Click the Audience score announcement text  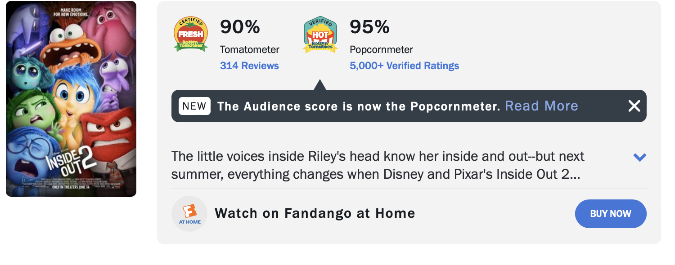[x=359, y=106]
